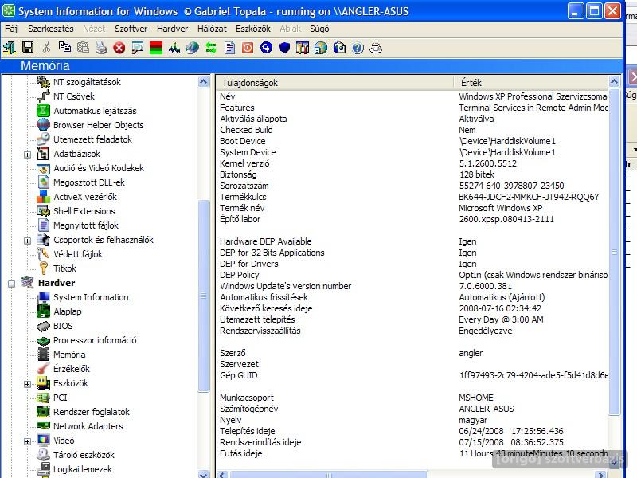Screen dimensions: 637x478
Task: Expand the Adatbázisok tree node
Action: pos(27,155)
